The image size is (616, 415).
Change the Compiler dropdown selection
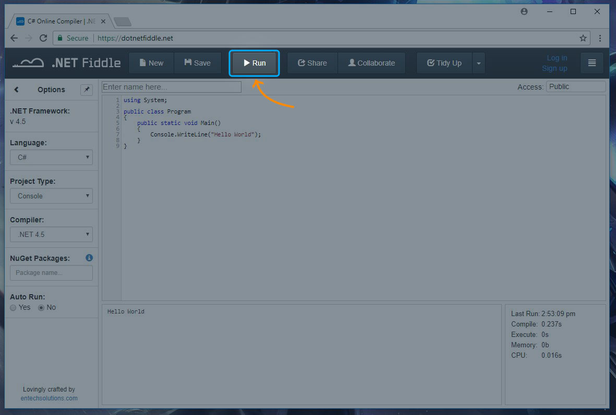pos(51,234)
